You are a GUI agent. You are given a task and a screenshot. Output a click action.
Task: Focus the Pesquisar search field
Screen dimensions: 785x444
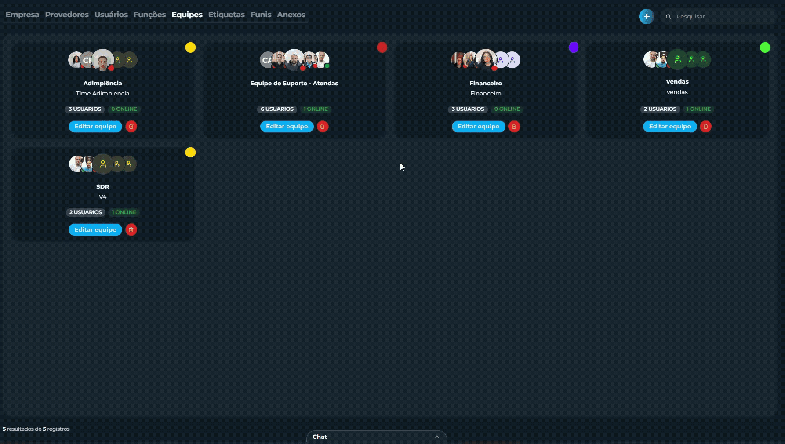[x=719, y=17]
